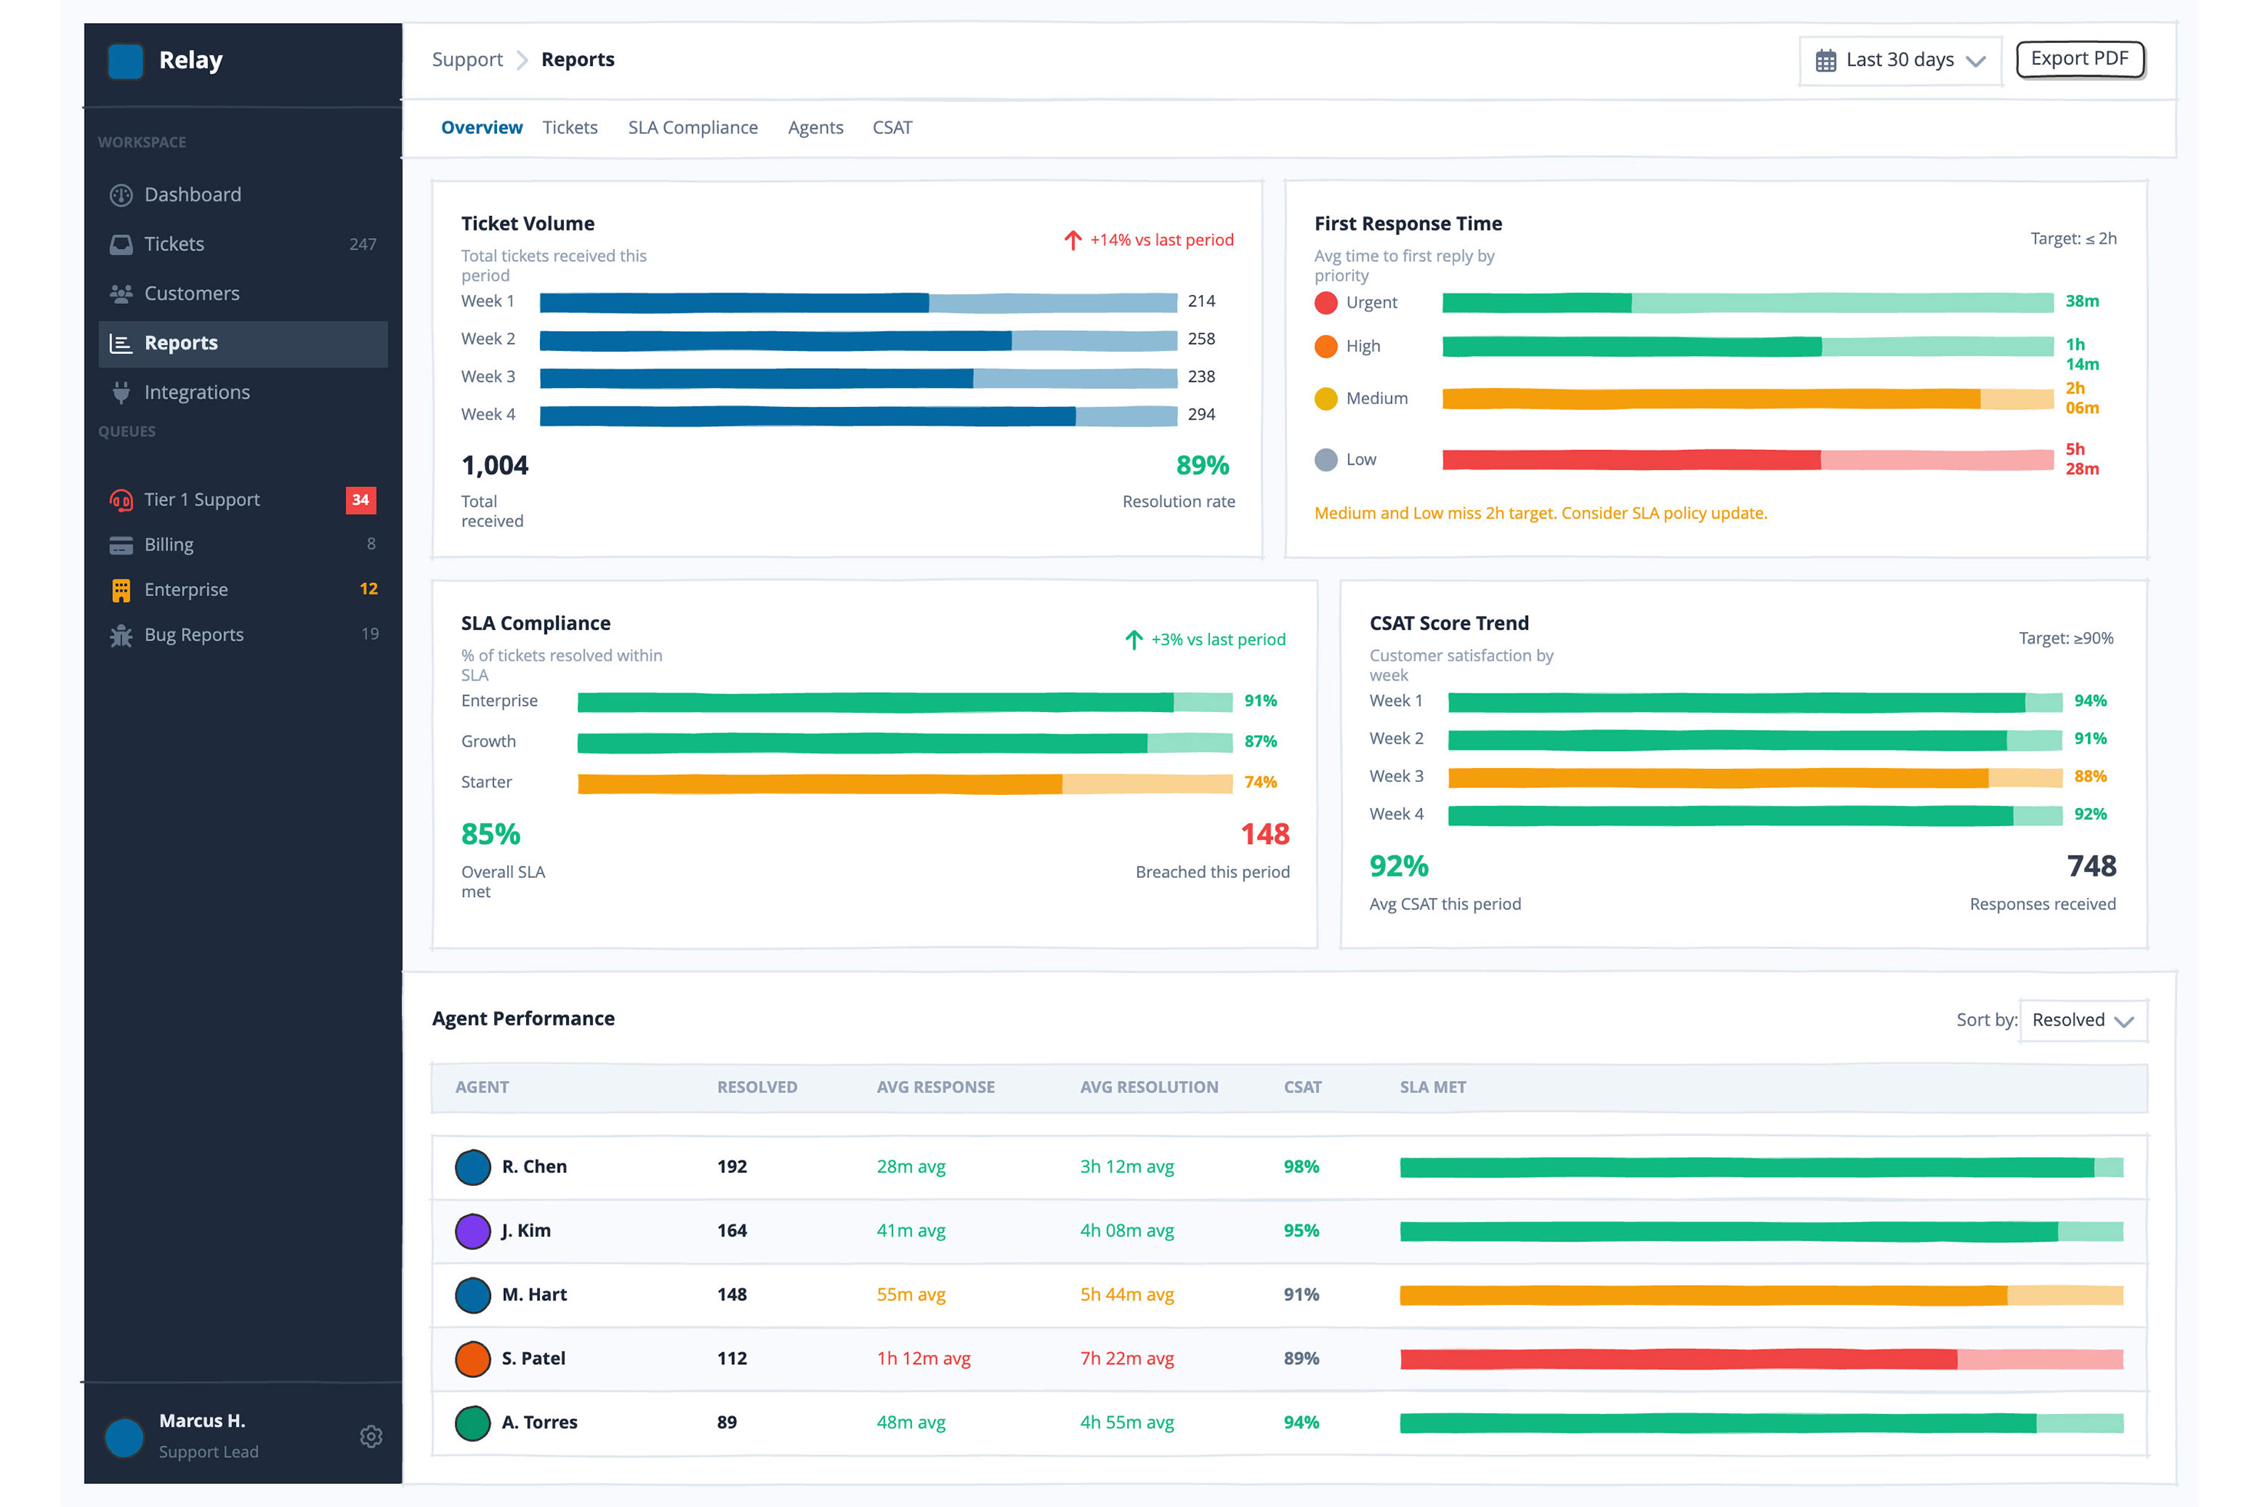Viewport: 2260px width, 1507px height.
Task: Click the 34 badge on Tier 1 Support
Action: (x=360, y=500)
